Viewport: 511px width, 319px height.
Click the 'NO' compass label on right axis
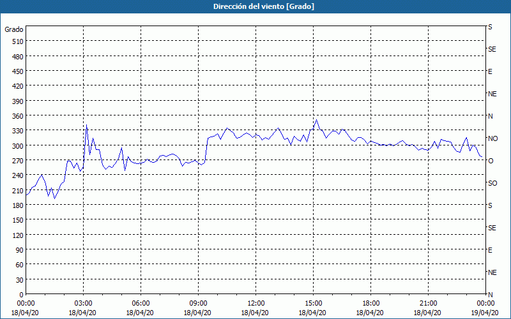click(x=492, y=138)
